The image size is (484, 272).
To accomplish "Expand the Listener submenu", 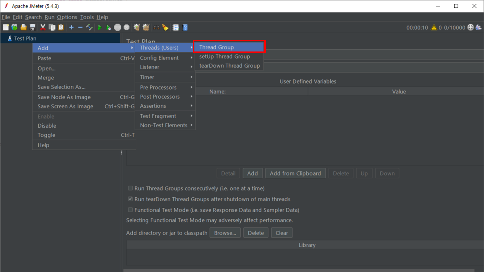I will pyautogui.click(x=165, y=67).
